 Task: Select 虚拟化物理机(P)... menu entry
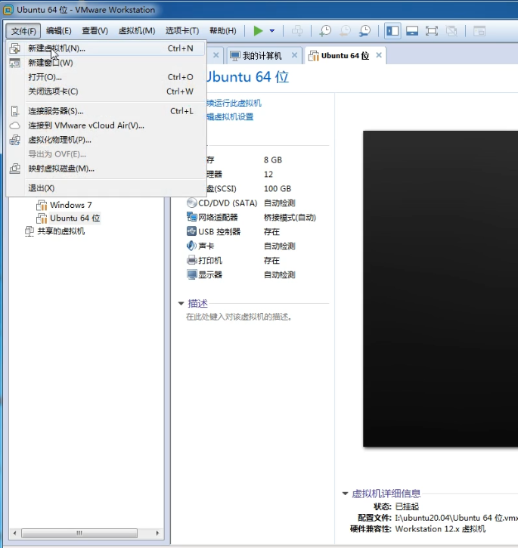pyautogui.click(x=106, y=140)
